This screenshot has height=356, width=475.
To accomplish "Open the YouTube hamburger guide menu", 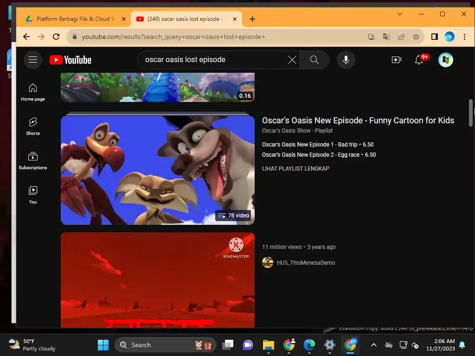I will pyautogui.click(x=33, y=60).
